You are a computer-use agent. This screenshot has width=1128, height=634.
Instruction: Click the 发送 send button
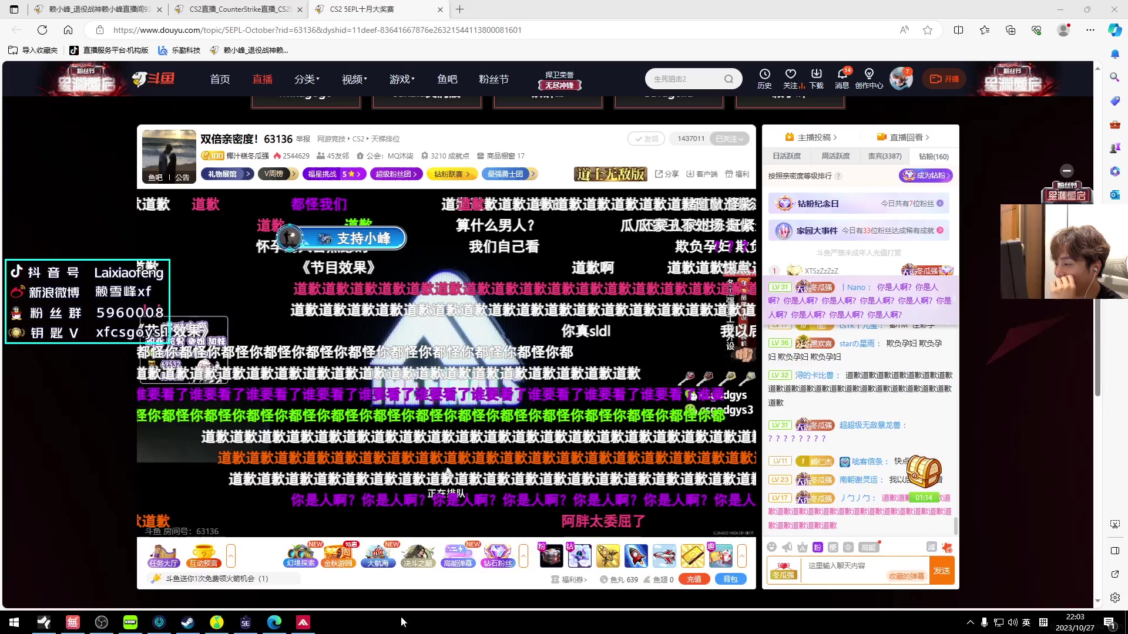(x=942, y=571)
